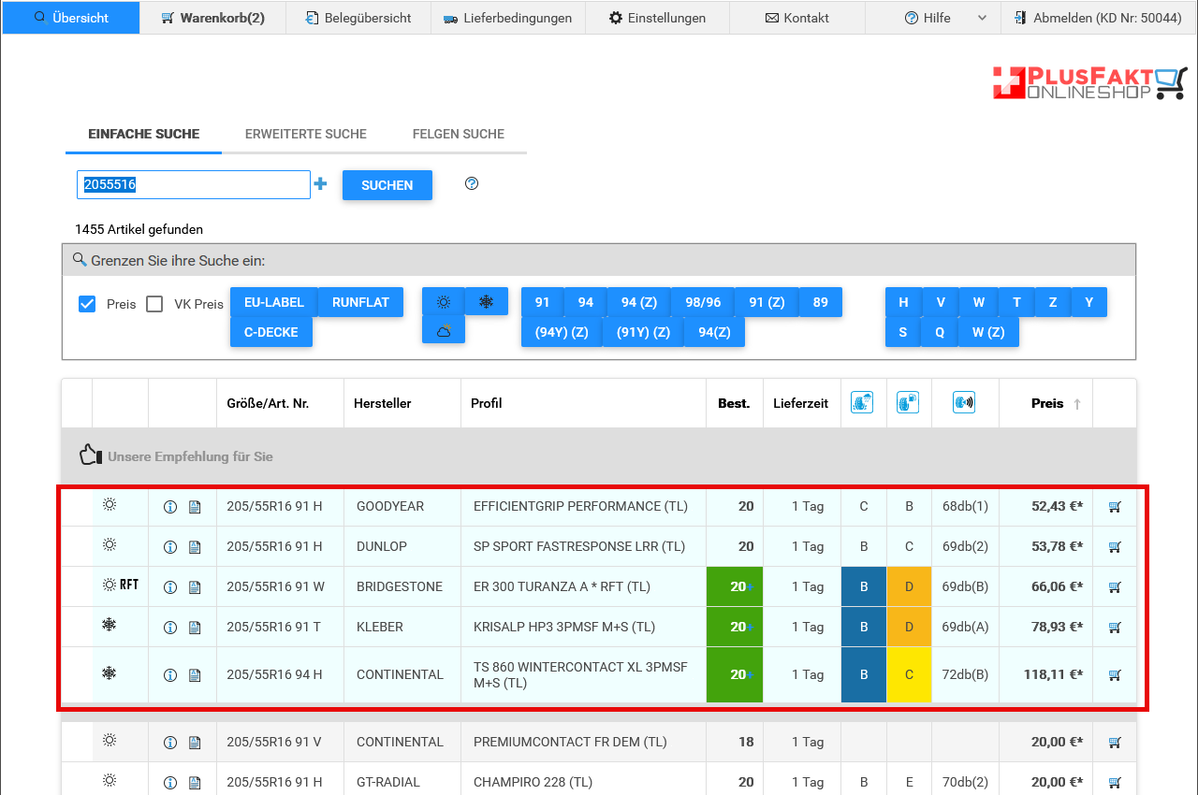Switch to FELGEN SUCHE tab
Viewport: 1198px width, 795px height.
459,134
